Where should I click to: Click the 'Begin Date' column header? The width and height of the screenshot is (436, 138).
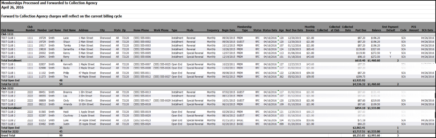(228, 30)
